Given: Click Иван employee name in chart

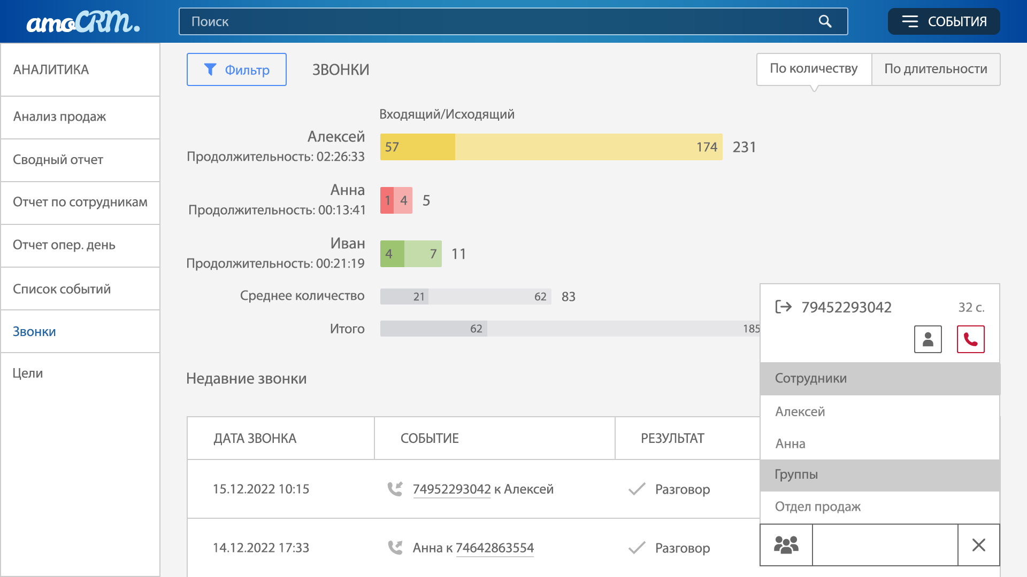Looking at the screenshot, I should (x=348, y=244).
